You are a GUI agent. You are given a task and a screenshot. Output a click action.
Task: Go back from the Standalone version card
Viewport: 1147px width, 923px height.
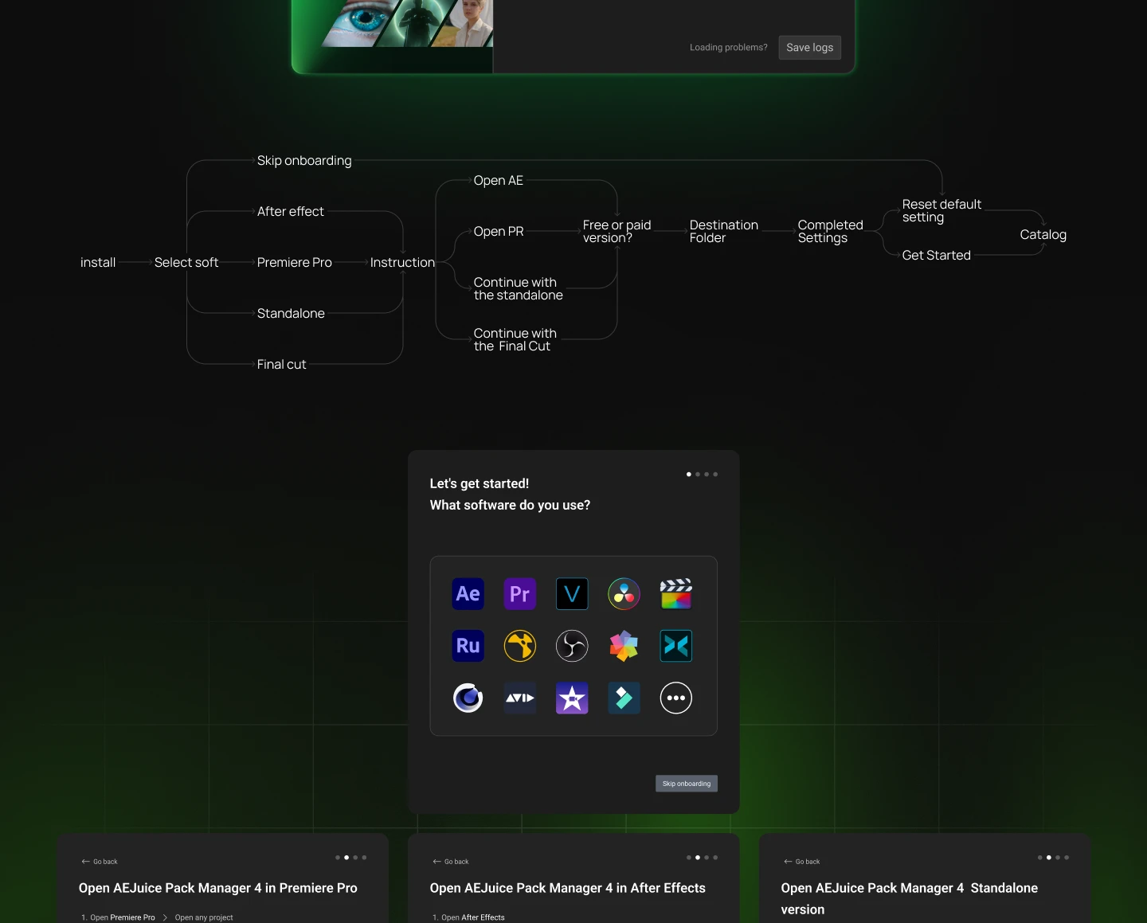pos(802,862)
